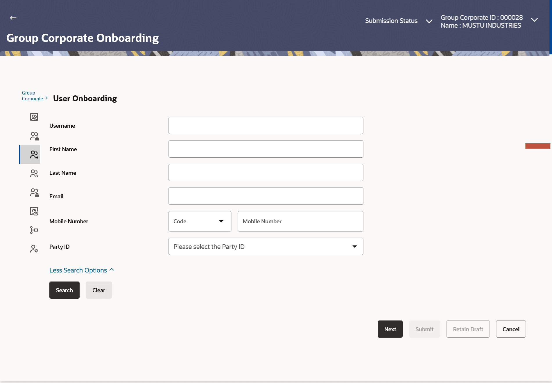Click the Group Corporate Onboarding title
This screenshot has height=383, width=552.
[83, 38]
